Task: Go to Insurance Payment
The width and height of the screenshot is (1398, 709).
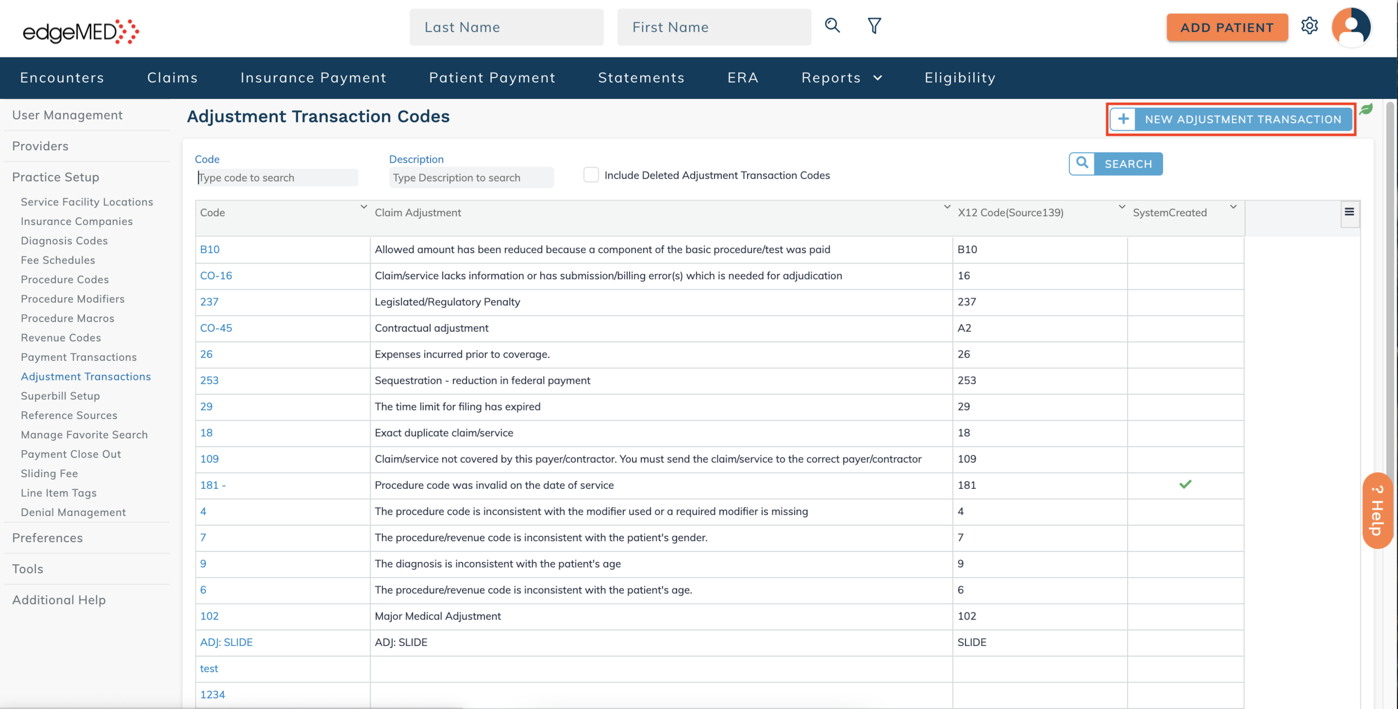Action: pos(313,78)
